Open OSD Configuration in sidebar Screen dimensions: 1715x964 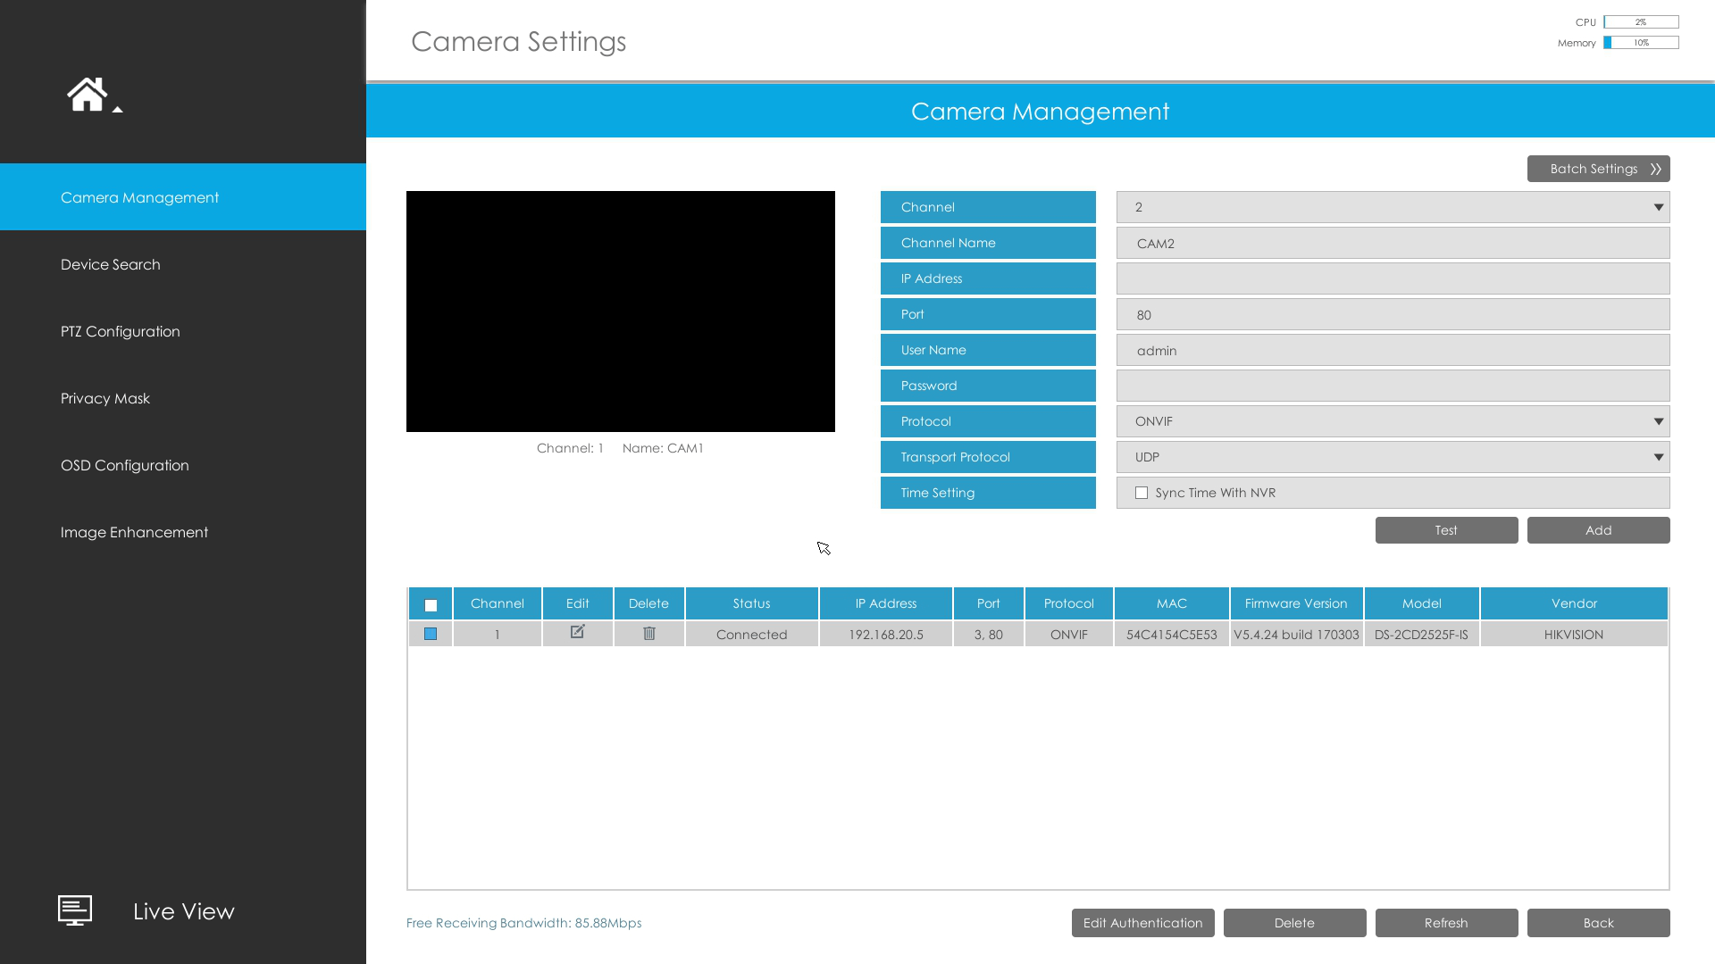[x=183, y=465]
